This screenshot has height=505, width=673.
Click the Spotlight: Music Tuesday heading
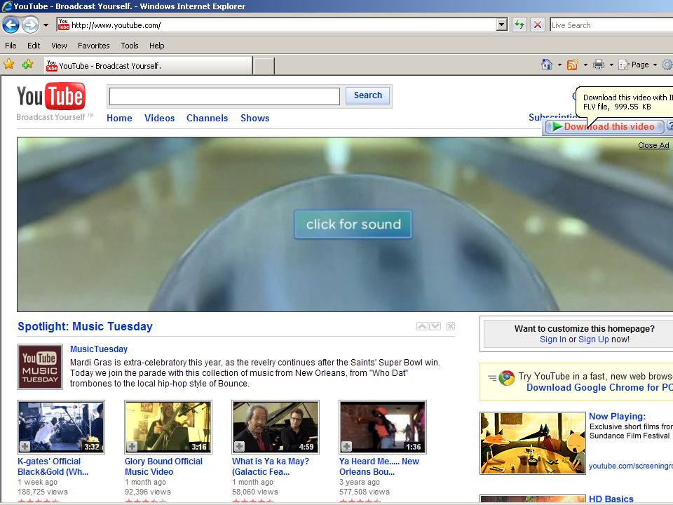[x=85, y=326]
